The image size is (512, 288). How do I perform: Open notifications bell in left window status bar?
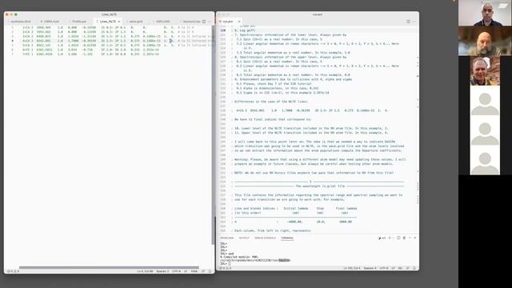[210, 271]
